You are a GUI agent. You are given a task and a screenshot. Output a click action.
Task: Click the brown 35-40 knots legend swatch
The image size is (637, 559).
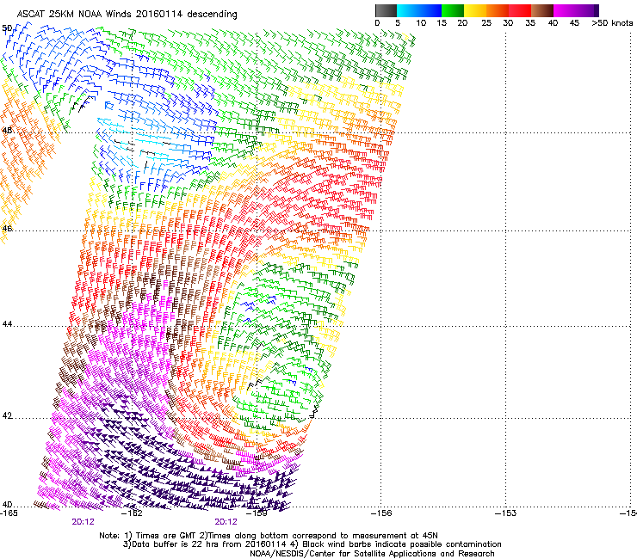tap(542, 10)
